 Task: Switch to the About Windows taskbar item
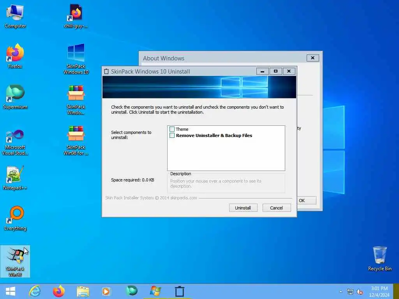155,291
